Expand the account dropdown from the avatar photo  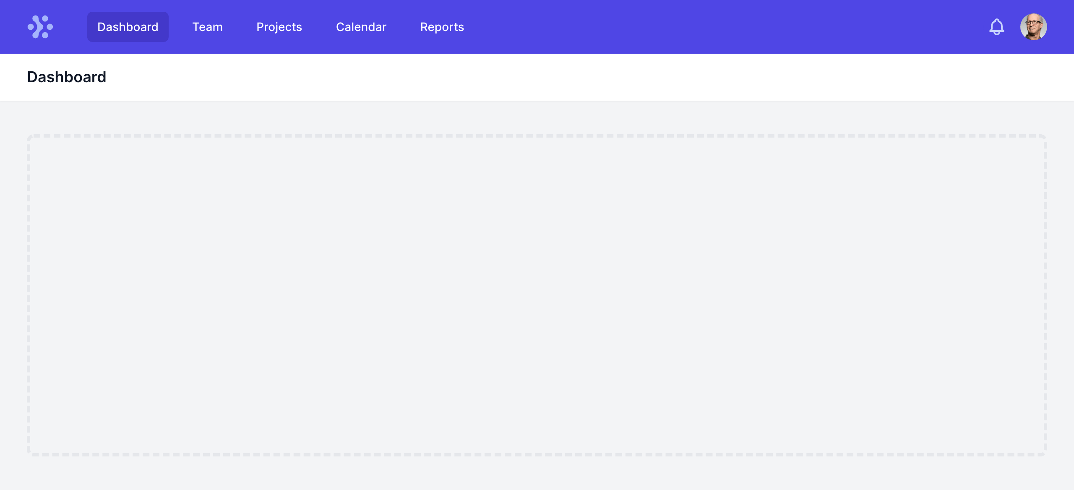click(1033, 27)
